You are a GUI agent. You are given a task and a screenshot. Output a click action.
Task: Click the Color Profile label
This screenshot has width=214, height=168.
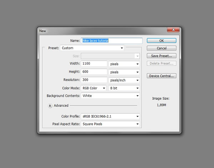pos(71,117)
